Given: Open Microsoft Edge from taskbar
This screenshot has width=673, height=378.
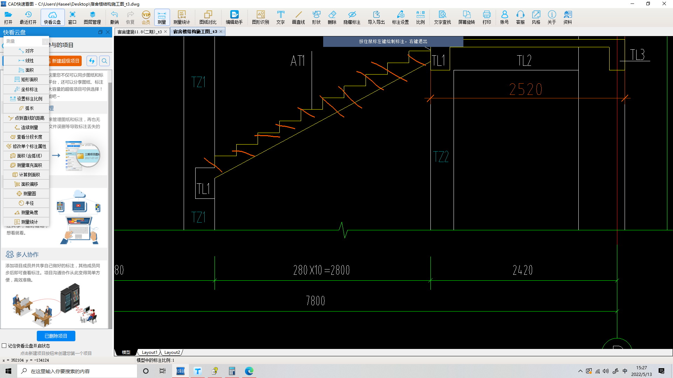Looking at the screenshot, I should [249, 371].
